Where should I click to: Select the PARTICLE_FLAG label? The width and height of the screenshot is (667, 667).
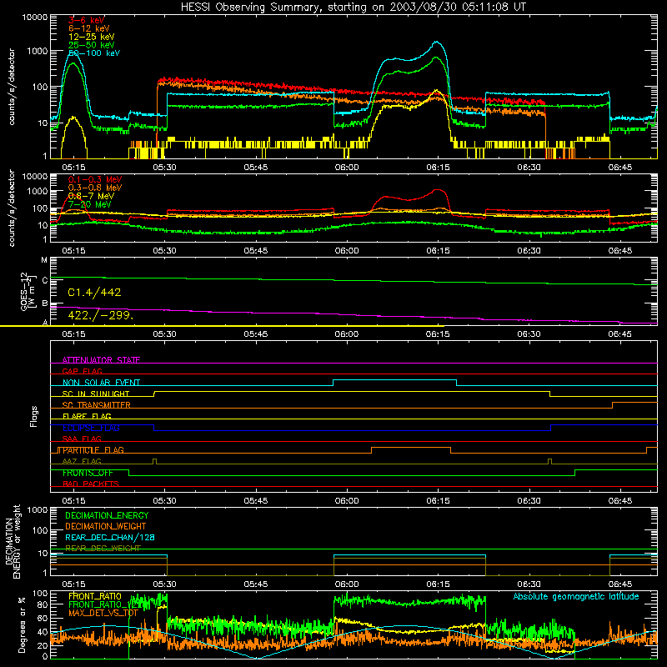click(93, 450)
